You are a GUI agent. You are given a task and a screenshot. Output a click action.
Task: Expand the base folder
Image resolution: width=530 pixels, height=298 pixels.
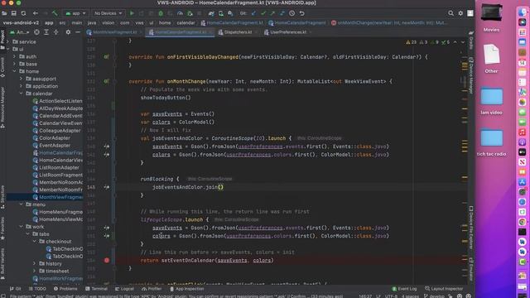[x=15, y=64]
